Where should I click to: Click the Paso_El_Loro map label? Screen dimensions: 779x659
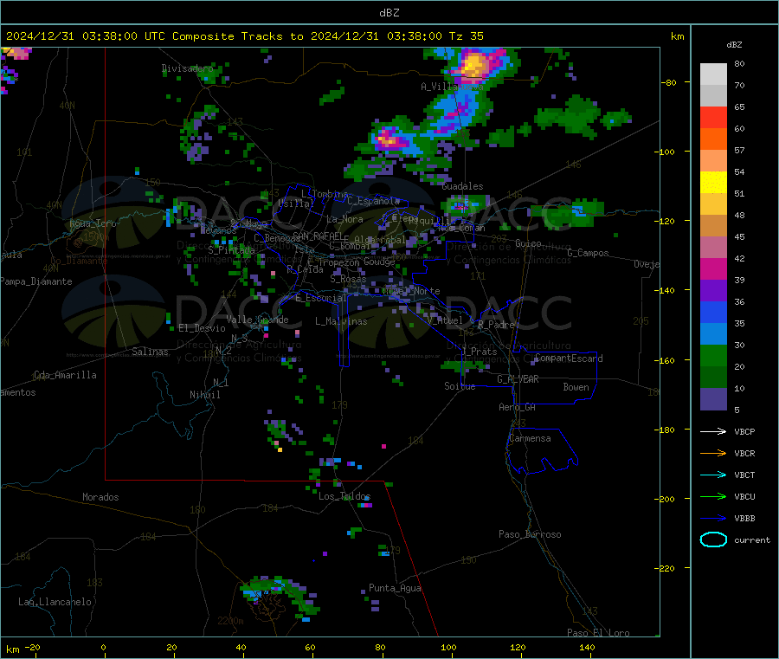pos(598,633)
